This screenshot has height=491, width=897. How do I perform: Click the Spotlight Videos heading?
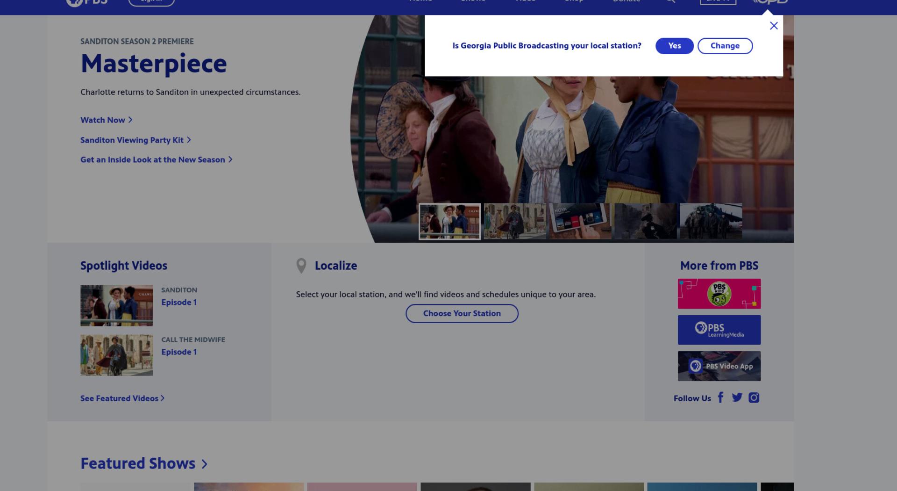(x=124, y=266)
